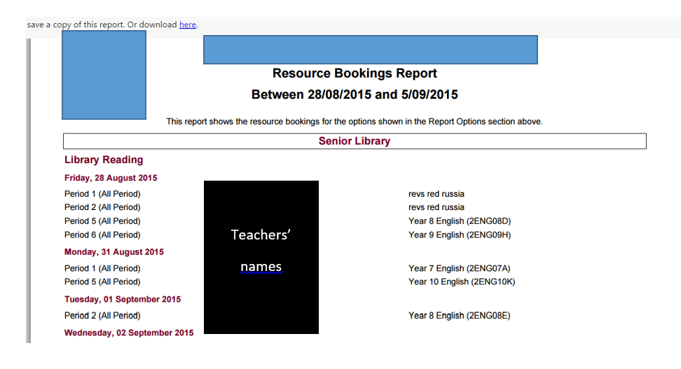The image size is (681, 369).
Task: Select the Friday, 28 August 2015 date heading
Action: [111, 178]
